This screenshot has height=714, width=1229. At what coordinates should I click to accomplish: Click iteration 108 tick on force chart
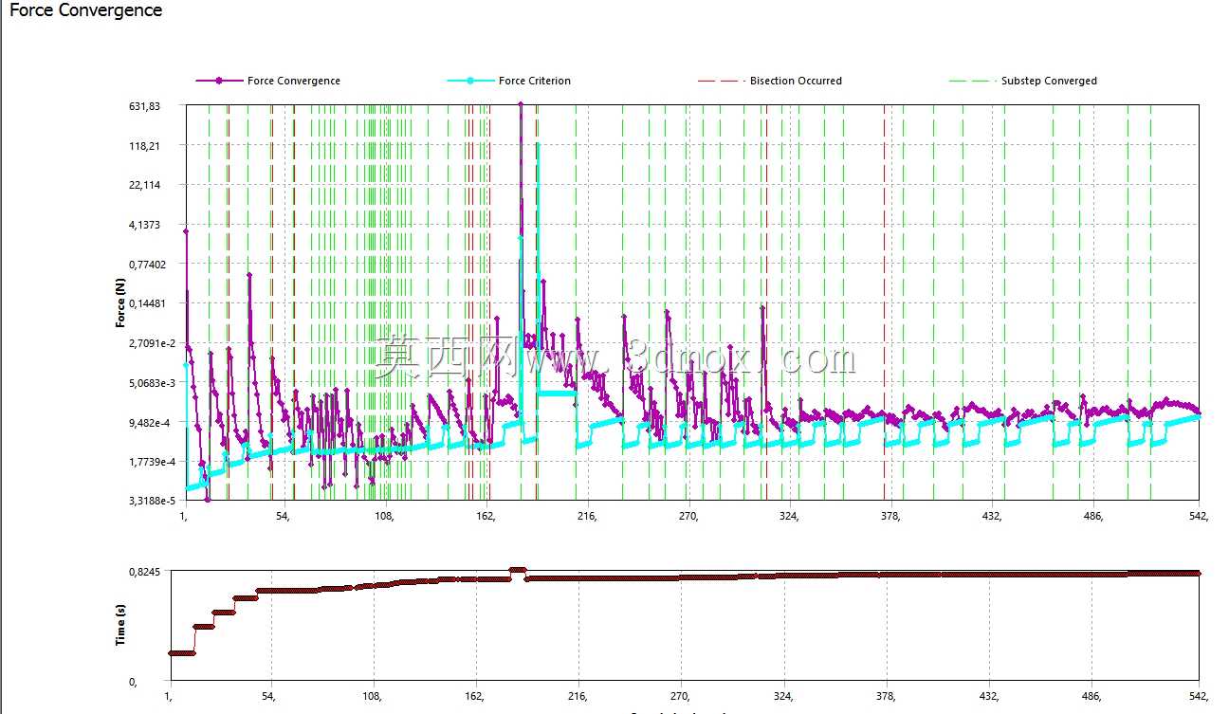[x=384, y=516]
